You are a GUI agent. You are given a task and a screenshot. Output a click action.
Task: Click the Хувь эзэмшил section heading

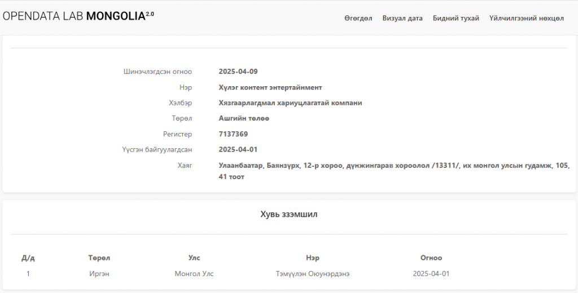coord(288,214)
